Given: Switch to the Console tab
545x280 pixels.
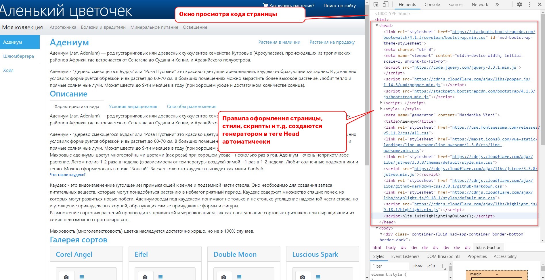Looking at the screenshot, I should coord(432,5).
